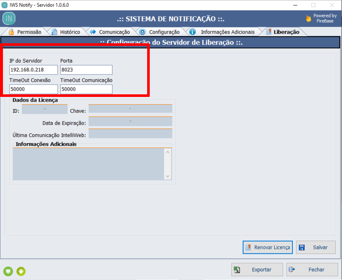
Task: Click the green monitor icon at bottom left
Action: click(x=8, y=271)
